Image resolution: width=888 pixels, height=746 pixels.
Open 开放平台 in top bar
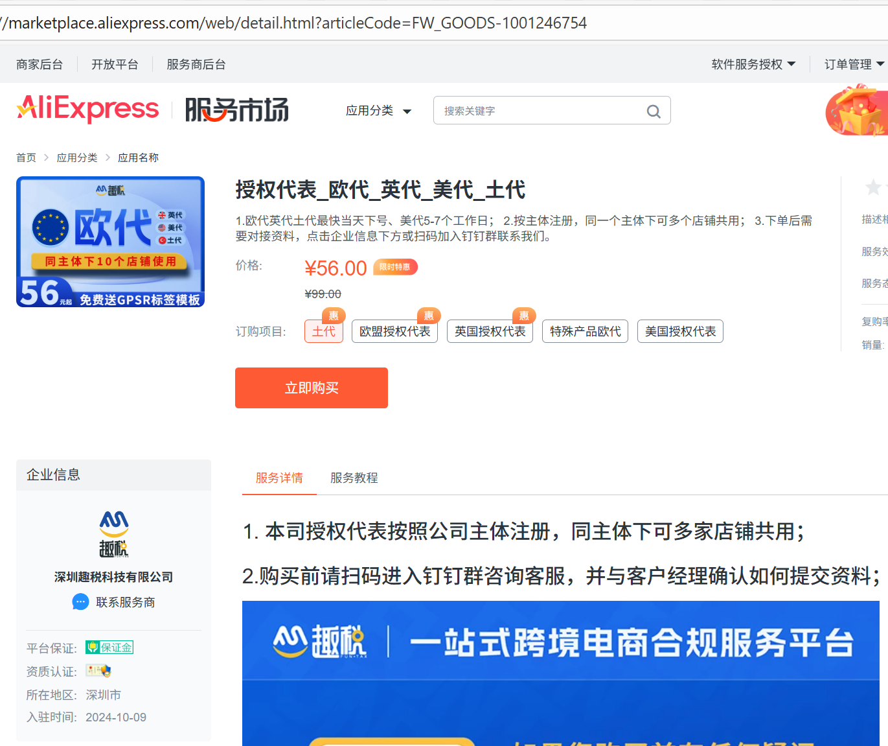click(x=115, y=64)
